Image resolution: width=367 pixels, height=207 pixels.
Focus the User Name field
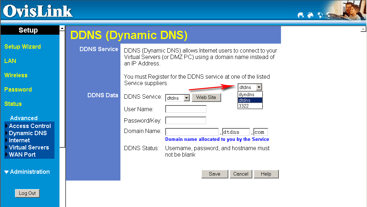[186, 109]
